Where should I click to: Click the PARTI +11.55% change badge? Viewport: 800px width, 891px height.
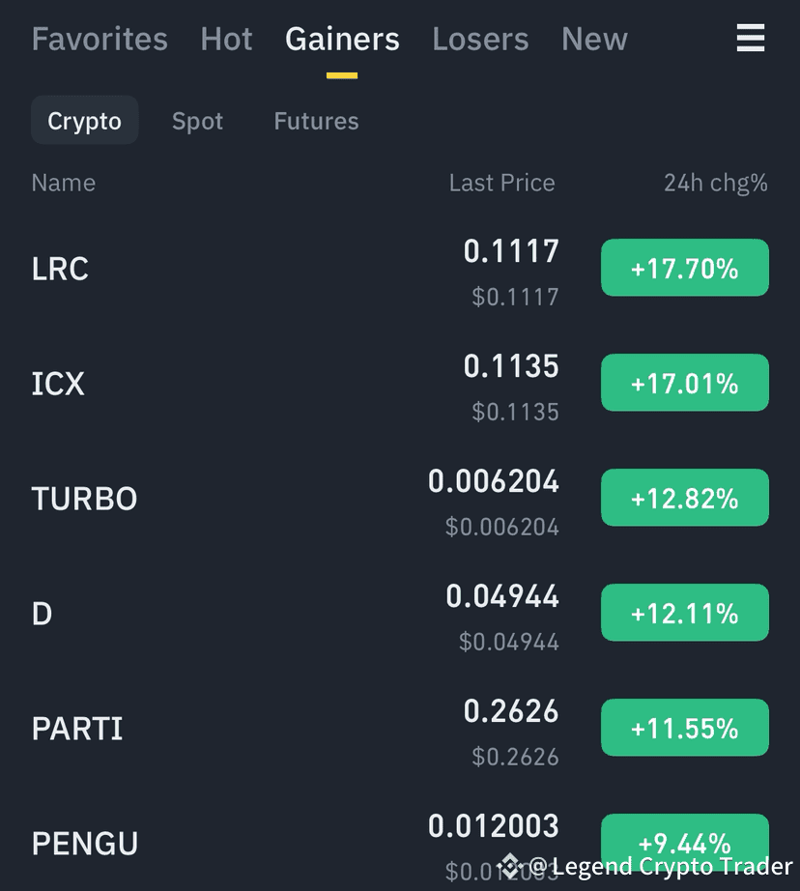(x=685, y=728)
